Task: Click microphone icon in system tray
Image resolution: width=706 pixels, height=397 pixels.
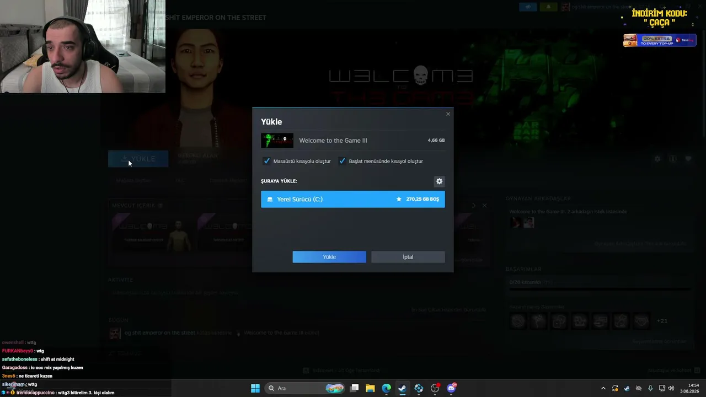Action: click(650, 388)
